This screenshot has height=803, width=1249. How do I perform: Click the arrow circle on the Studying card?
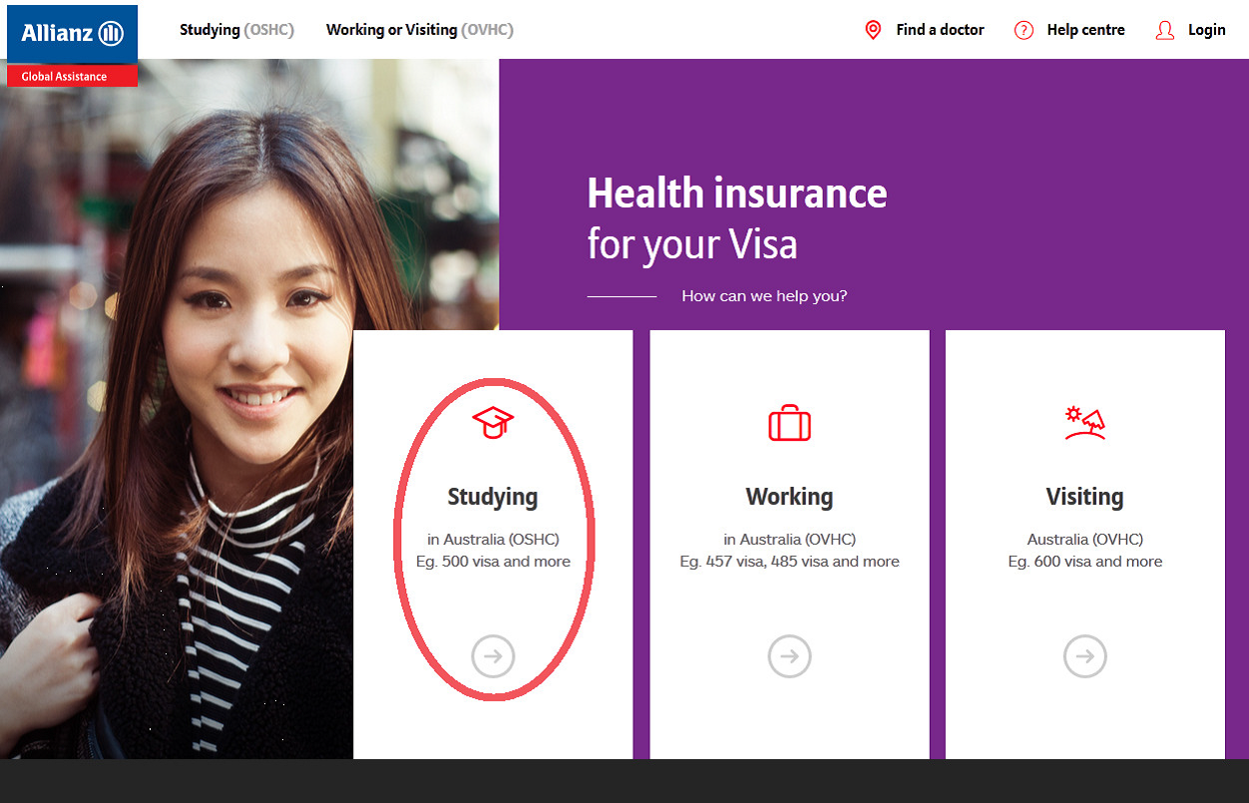pyautogui.click(x=493, y=656)
